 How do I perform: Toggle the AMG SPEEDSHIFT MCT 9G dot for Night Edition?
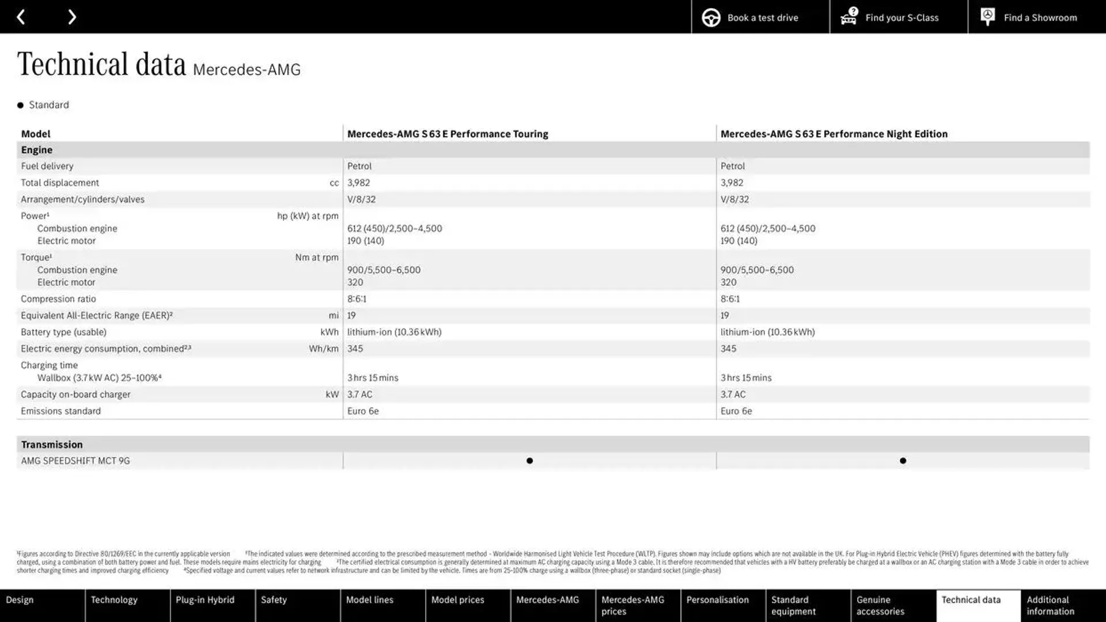coord(903,460)
